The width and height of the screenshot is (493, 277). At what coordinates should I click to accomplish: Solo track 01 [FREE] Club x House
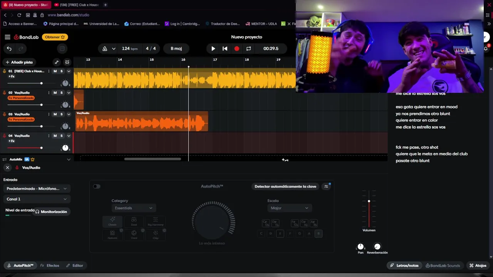tap(61, 71)
